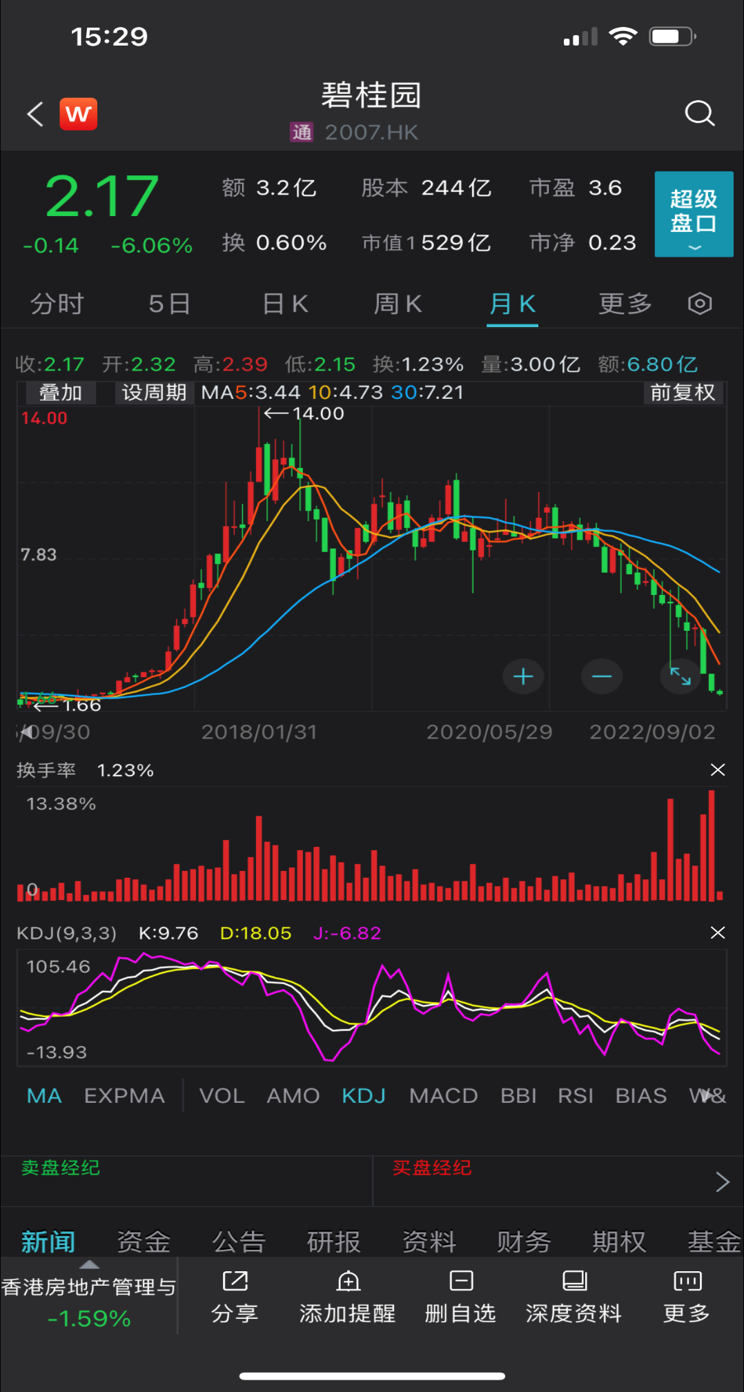Open the 研报 research reports tab
This screenshot has height=1392, width=744.
pyautogui.click(x=333, y=1242)
